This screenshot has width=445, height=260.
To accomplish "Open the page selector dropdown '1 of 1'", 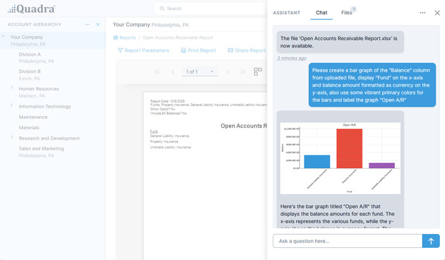I will [x=200, y=72].
